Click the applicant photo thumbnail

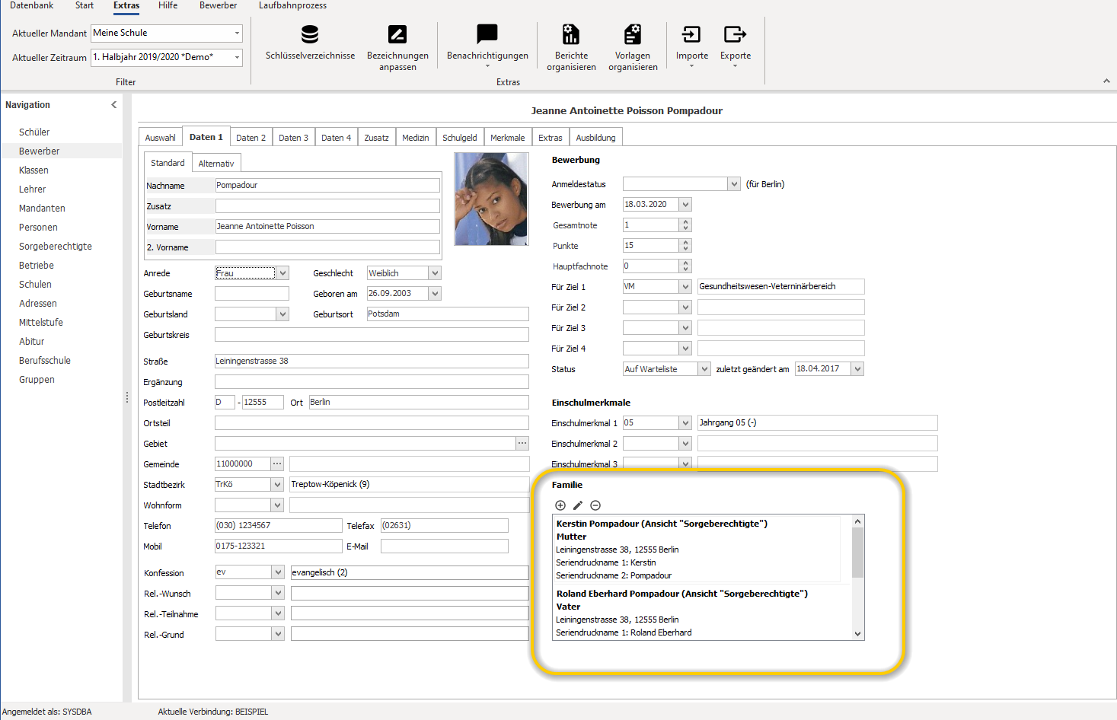(x=491, y=199)
